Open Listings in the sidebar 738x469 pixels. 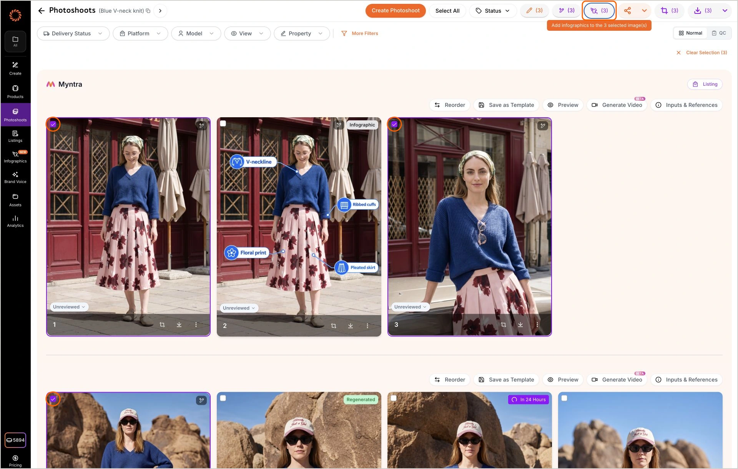click(15, 136)
